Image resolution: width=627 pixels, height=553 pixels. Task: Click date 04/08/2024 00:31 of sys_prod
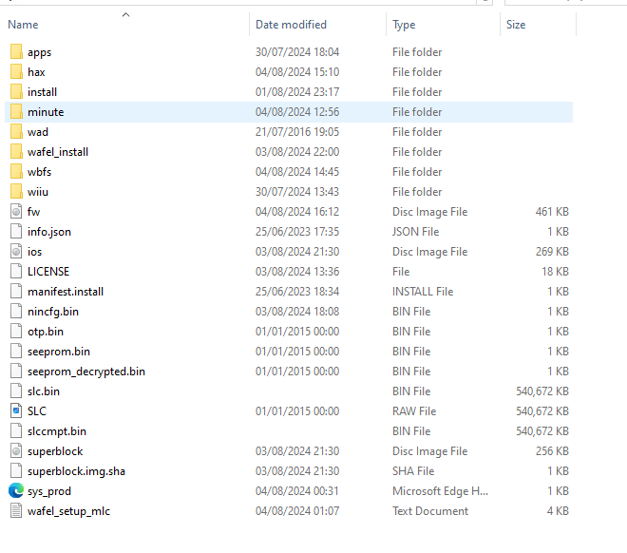297,491
